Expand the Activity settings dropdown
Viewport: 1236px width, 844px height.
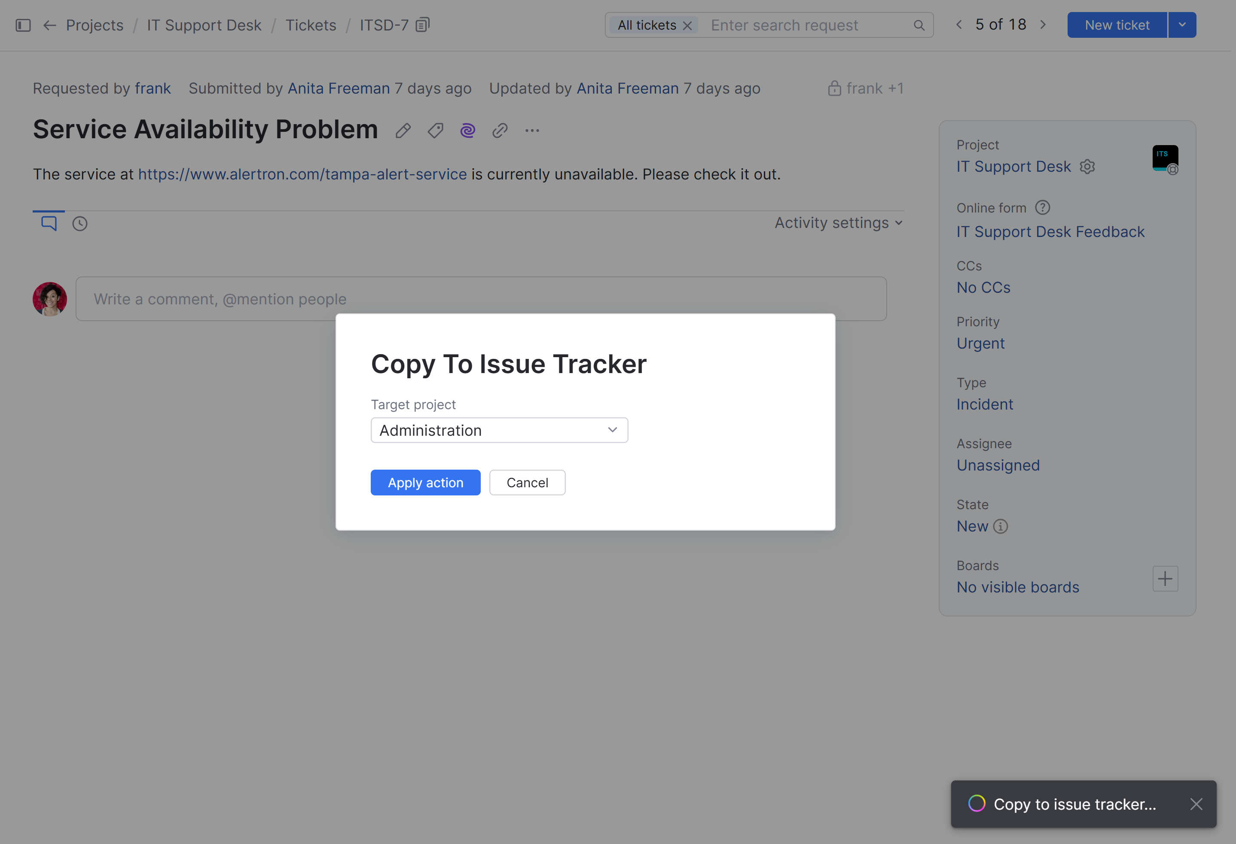click(x=837, y=223)
